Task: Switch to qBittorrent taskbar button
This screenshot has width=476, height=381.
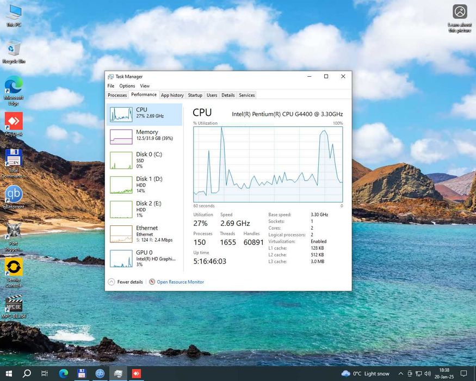Action: tap(100, 373)
